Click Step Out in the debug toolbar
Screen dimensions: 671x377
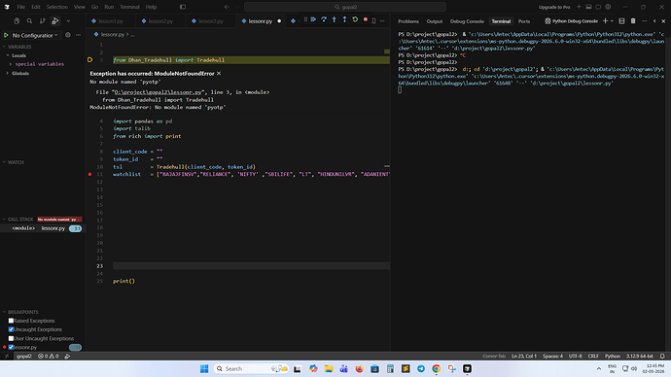click(x=344, y=19)
